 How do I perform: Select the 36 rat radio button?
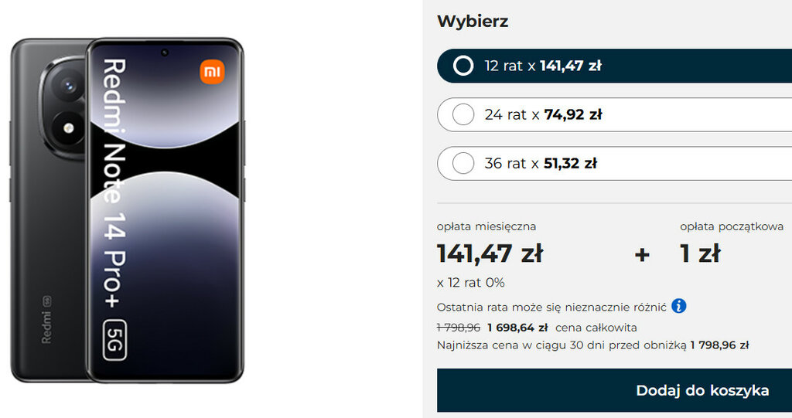pos(463,163)
